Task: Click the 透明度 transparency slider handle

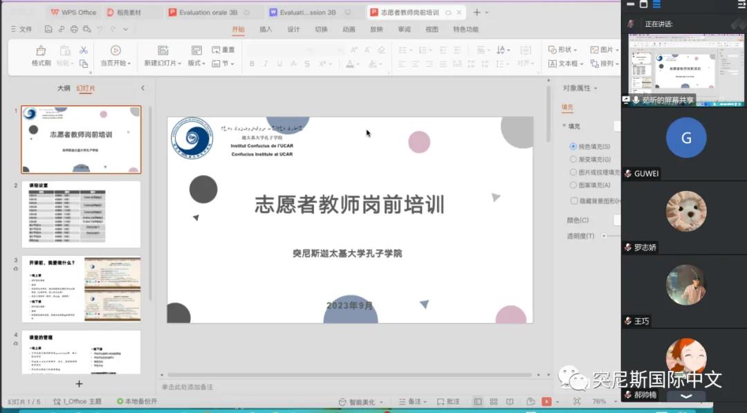Action: point(604,236)
